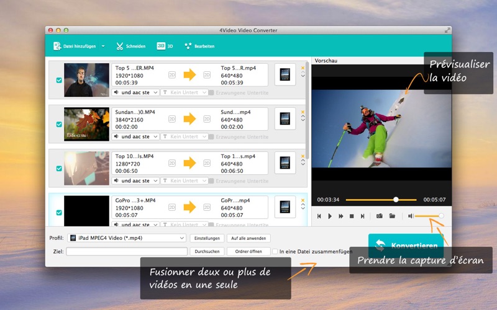Uncheck the Sundan...)0.MP4 file checkbox
This screenshot has height=310, width=497.
click(x=59, y=125)
